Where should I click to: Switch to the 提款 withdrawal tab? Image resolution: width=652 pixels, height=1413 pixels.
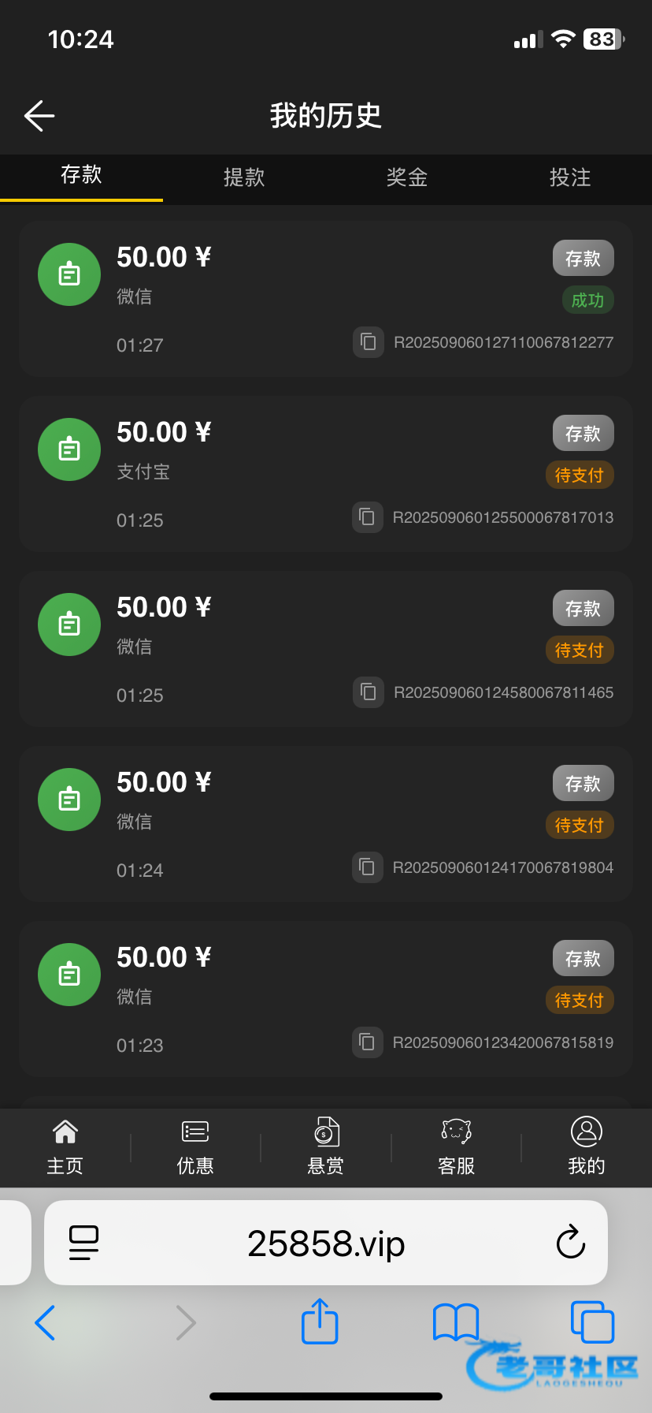[244, 177]
